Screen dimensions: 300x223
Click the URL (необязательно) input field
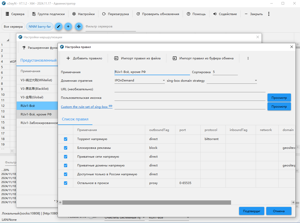190,89
